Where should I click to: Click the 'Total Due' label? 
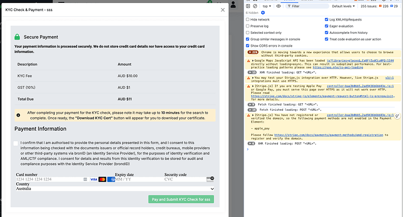click(26, 99)
